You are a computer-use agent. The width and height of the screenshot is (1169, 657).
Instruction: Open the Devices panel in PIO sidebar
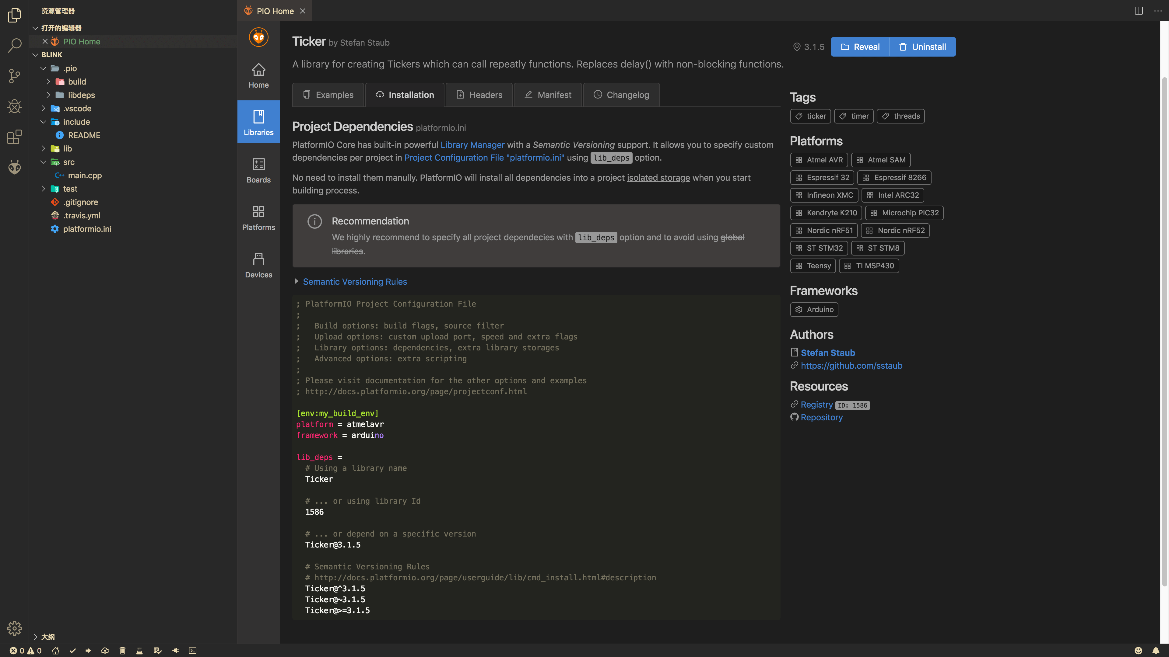[258, 264]
